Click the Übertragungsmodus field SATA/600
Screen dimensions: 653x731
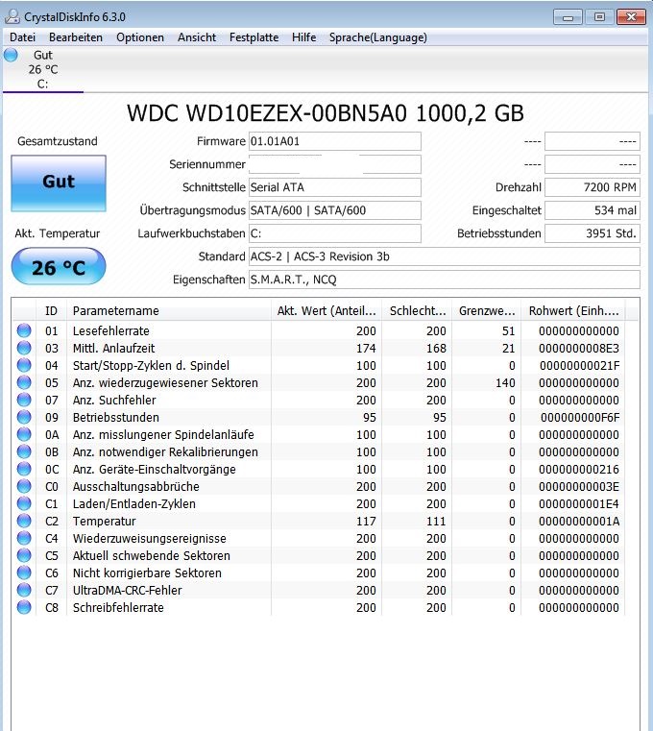pos(334,210)
